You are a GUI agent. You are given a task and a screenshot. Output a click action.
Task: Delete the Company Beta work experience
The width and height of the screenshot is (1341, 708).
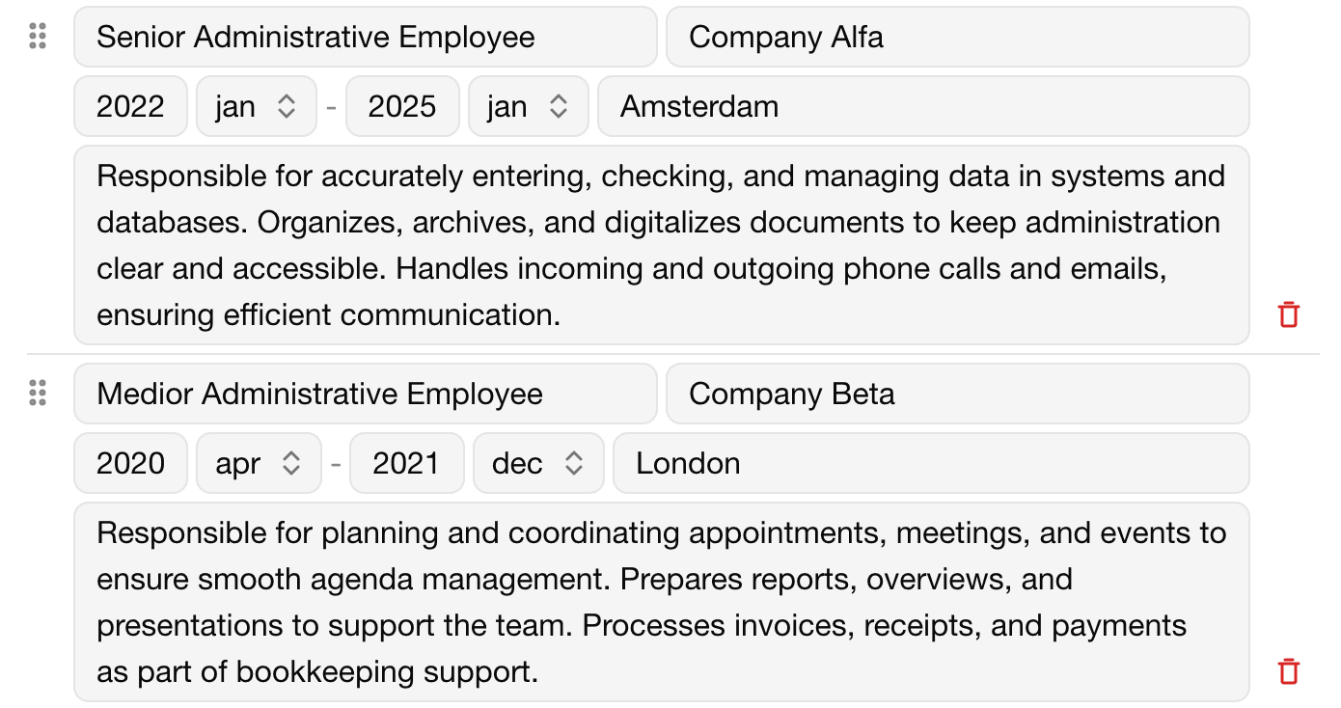(1288, 671)
